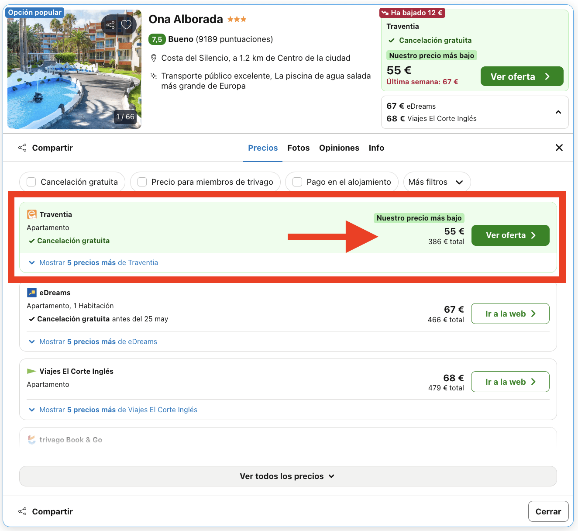
Task: Click the eDreams logo icon
Action: 31,292
